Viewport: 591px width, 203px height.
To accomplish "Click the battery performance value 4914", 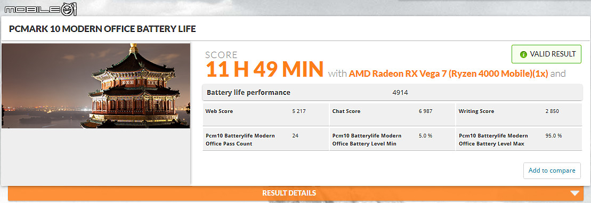I will click(400, 93).
